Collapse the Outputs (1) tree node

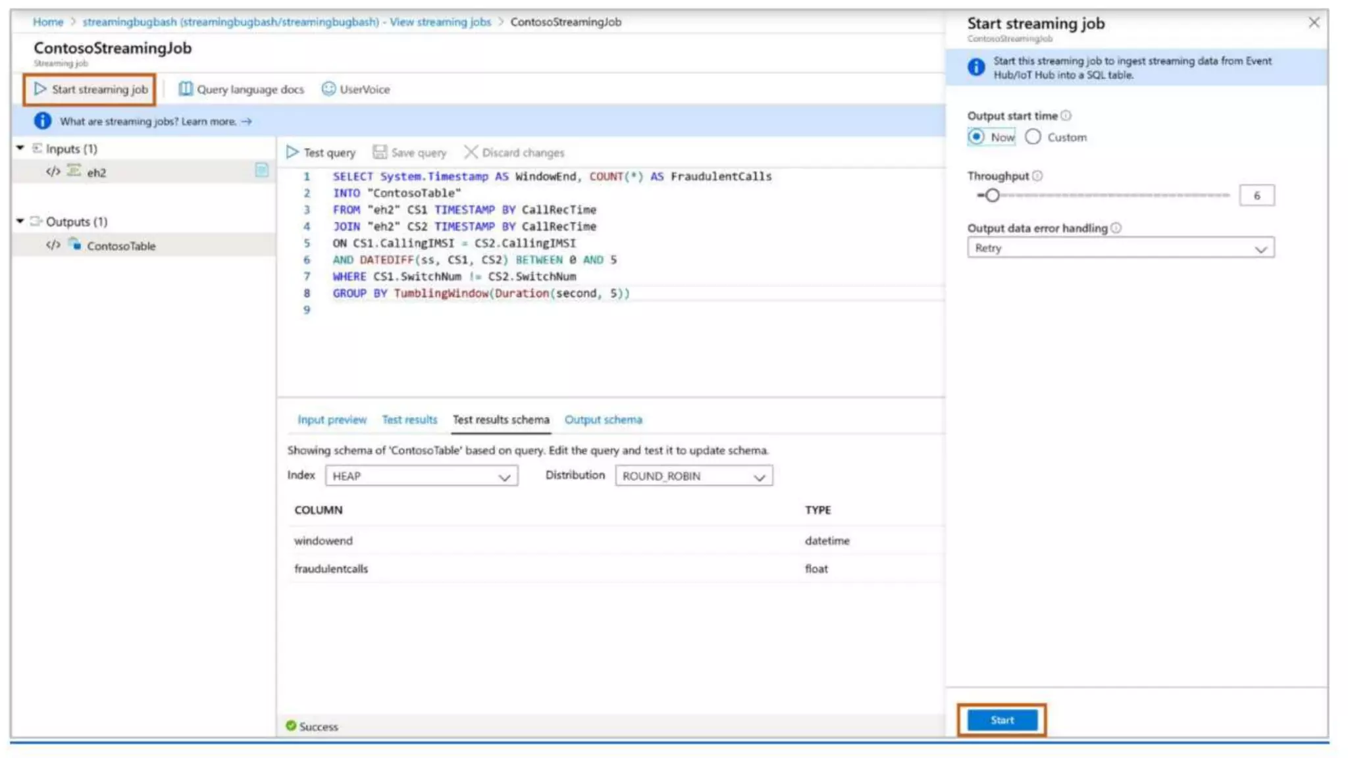click(20, 221)
